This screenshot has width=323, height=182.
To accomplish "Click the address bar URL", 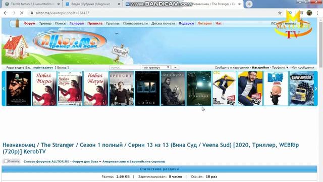I will click(63, 13).
